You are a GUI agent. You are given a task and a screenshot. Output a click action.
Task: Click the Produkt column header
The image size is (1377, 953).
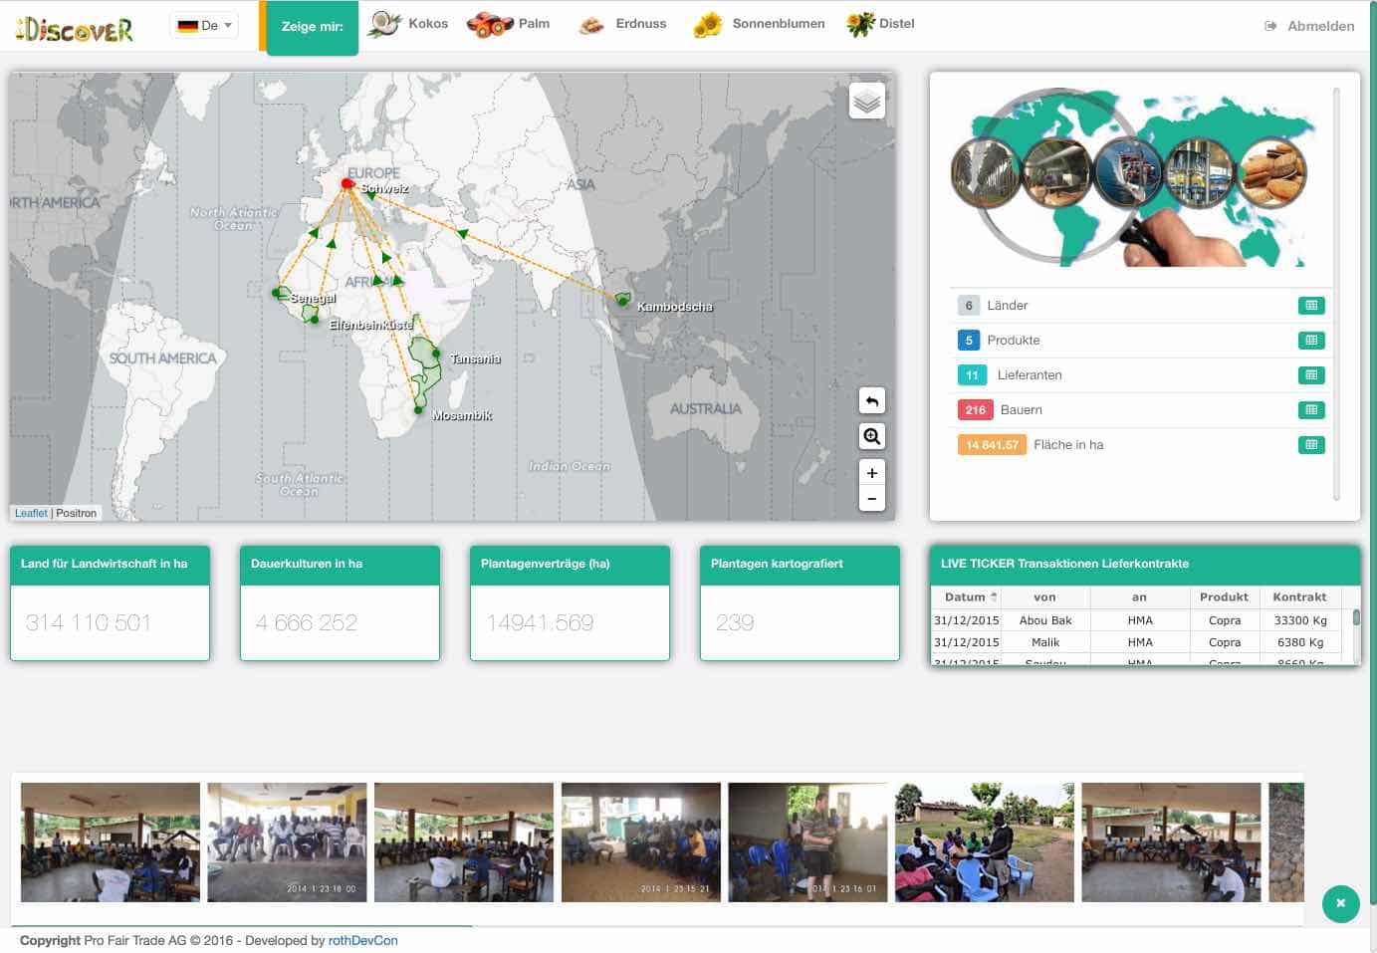pyautogui.click(x=1224, y=597)
